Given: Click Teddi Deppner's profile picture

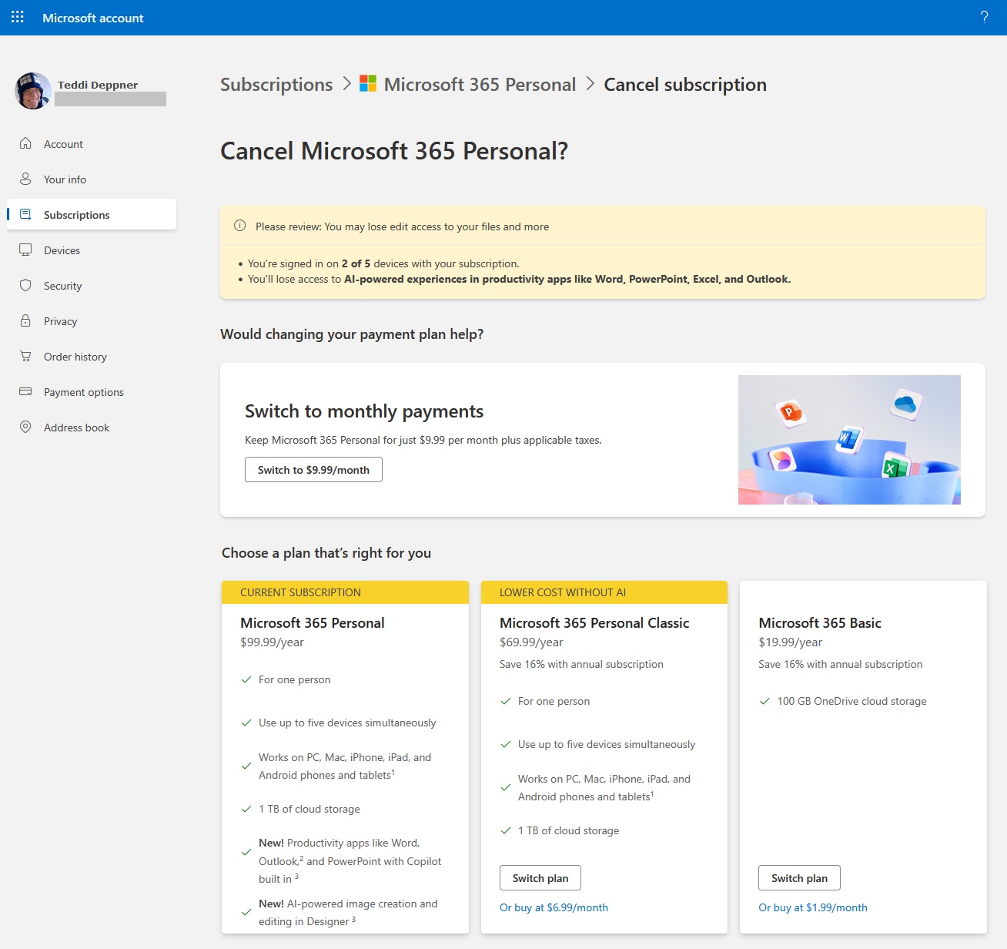Looking at the screenshot, I should click(x=33, y=91).
